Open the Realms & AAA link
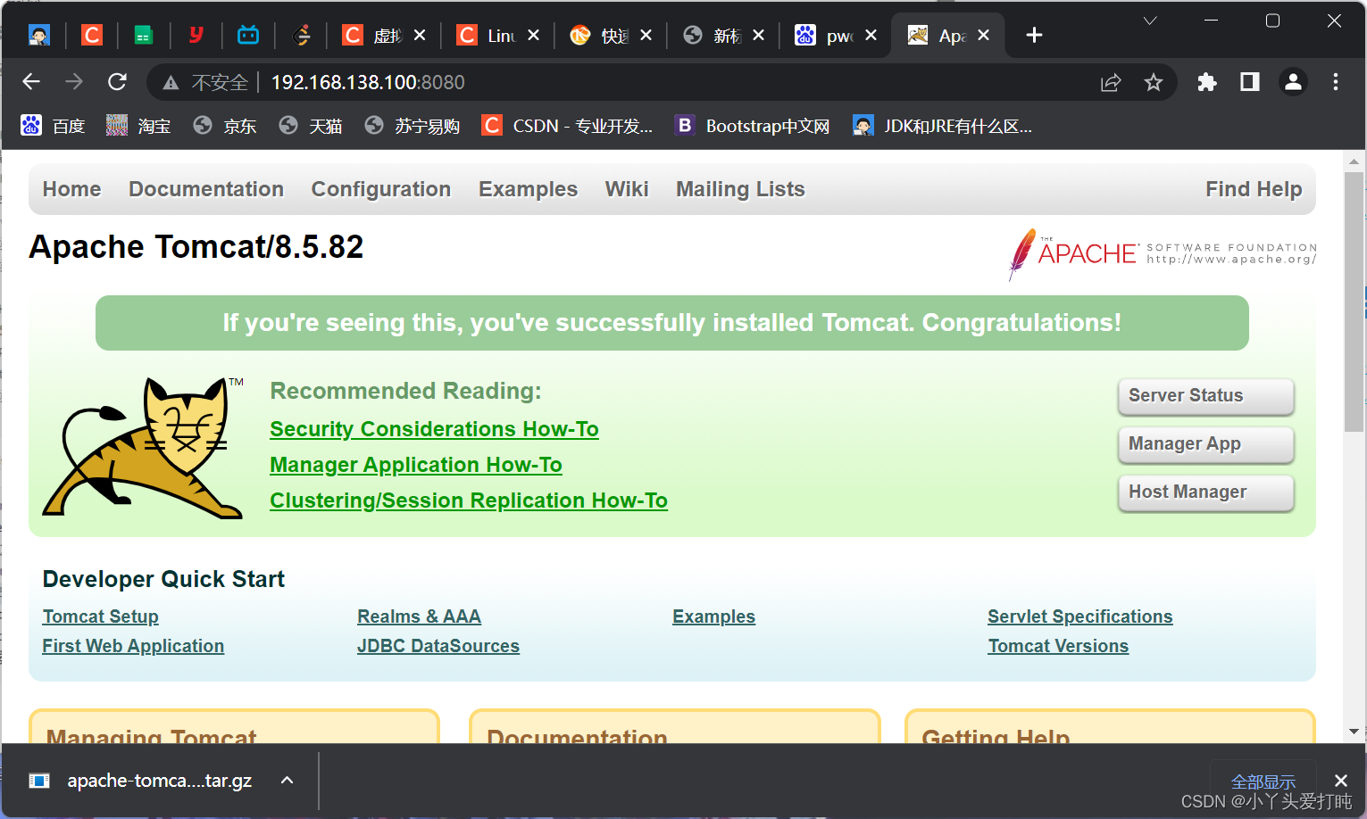The width and height of the screenshot is (1367, 819). click(419, 616)
